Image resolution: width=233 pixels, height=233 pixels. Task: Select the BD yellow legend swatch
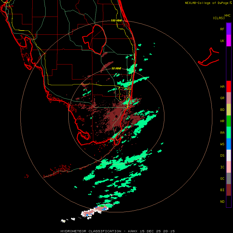[x=229, y=110]
